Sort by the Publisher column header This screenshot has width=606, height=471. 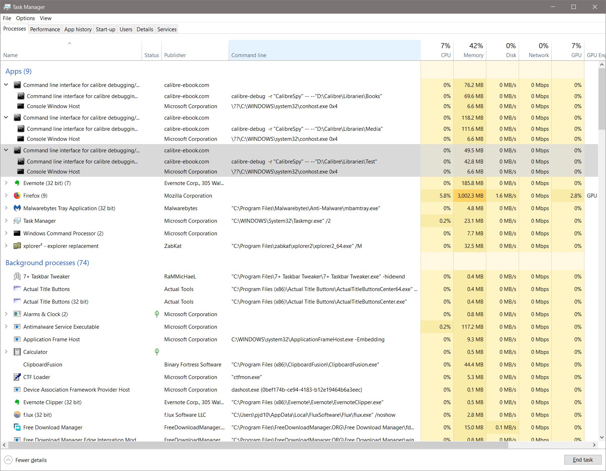coord(195,50)
